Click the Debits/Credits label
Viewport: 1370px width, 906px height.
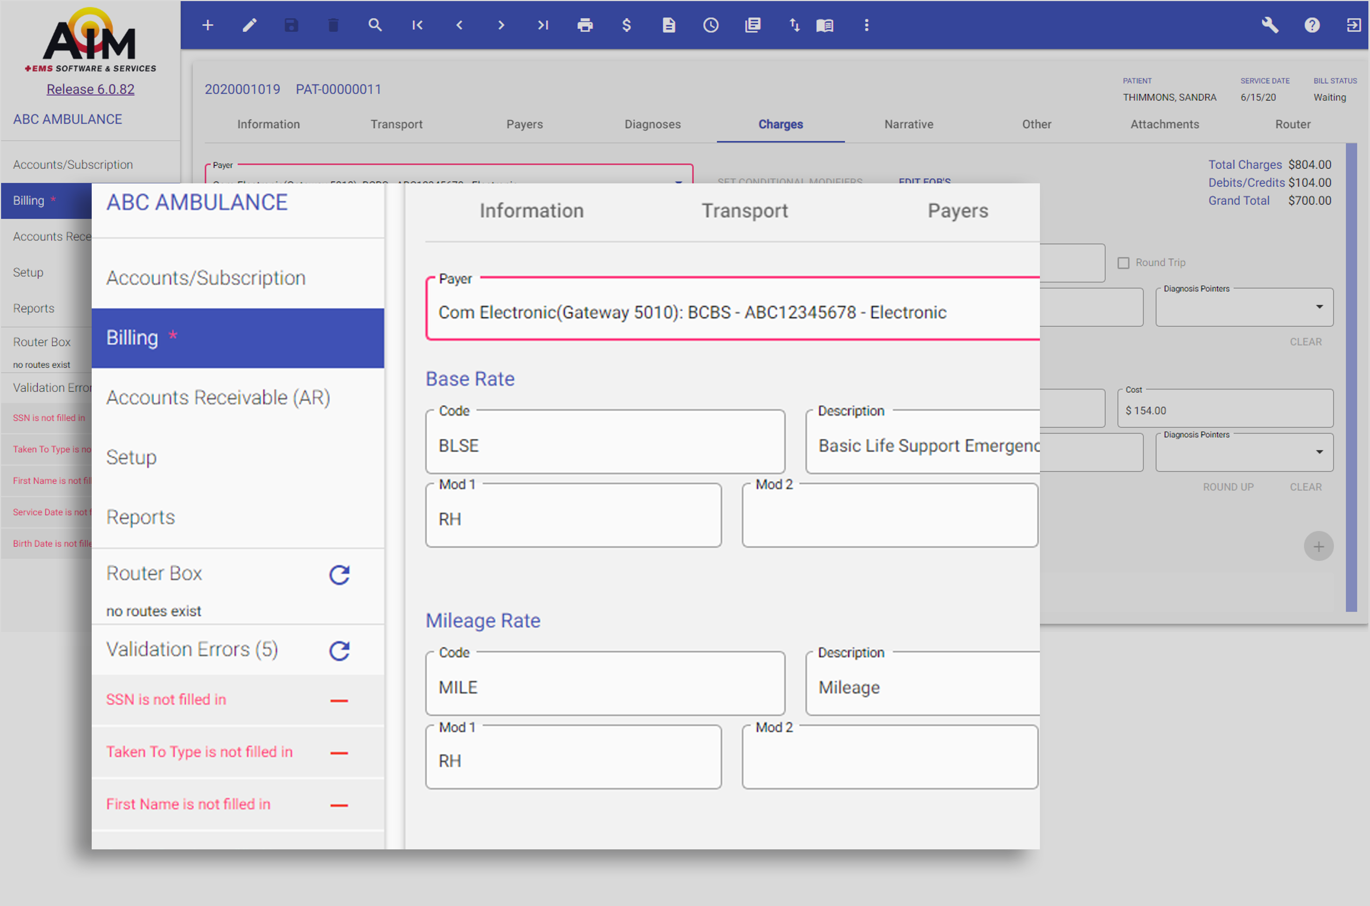[x=1246, y=183]
